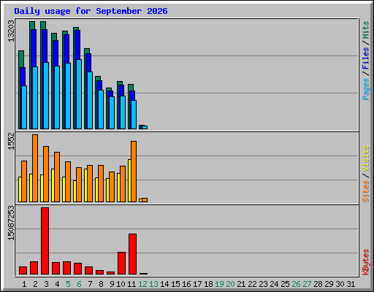The image size is (374, 292).
Task: Click the small Sites bar for day 12
Action: click(x=145, y=200)
